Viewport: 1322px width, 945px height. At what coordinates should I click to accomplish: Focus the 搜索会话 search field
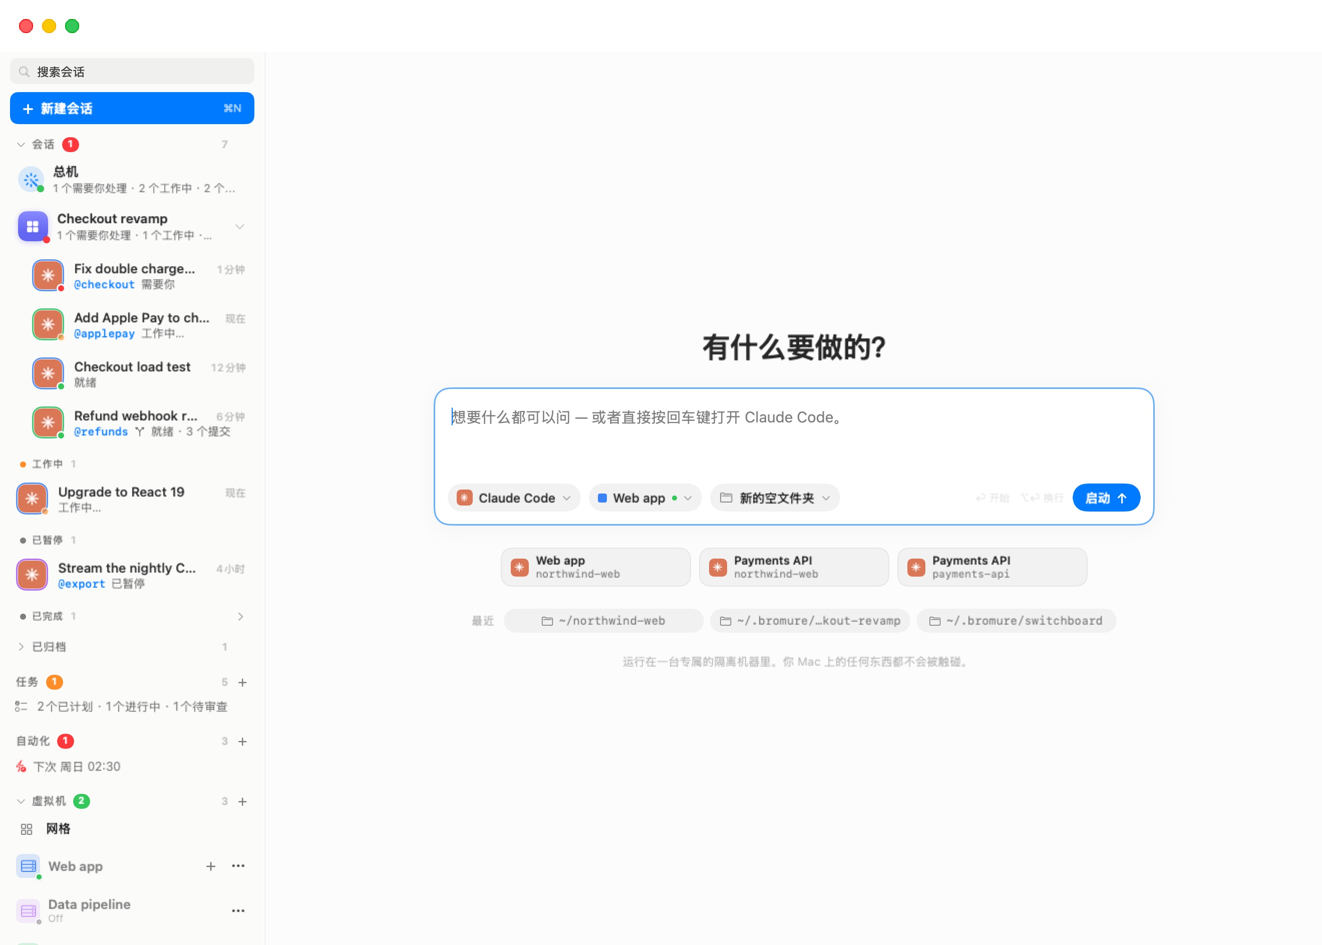tap(132, 72)
